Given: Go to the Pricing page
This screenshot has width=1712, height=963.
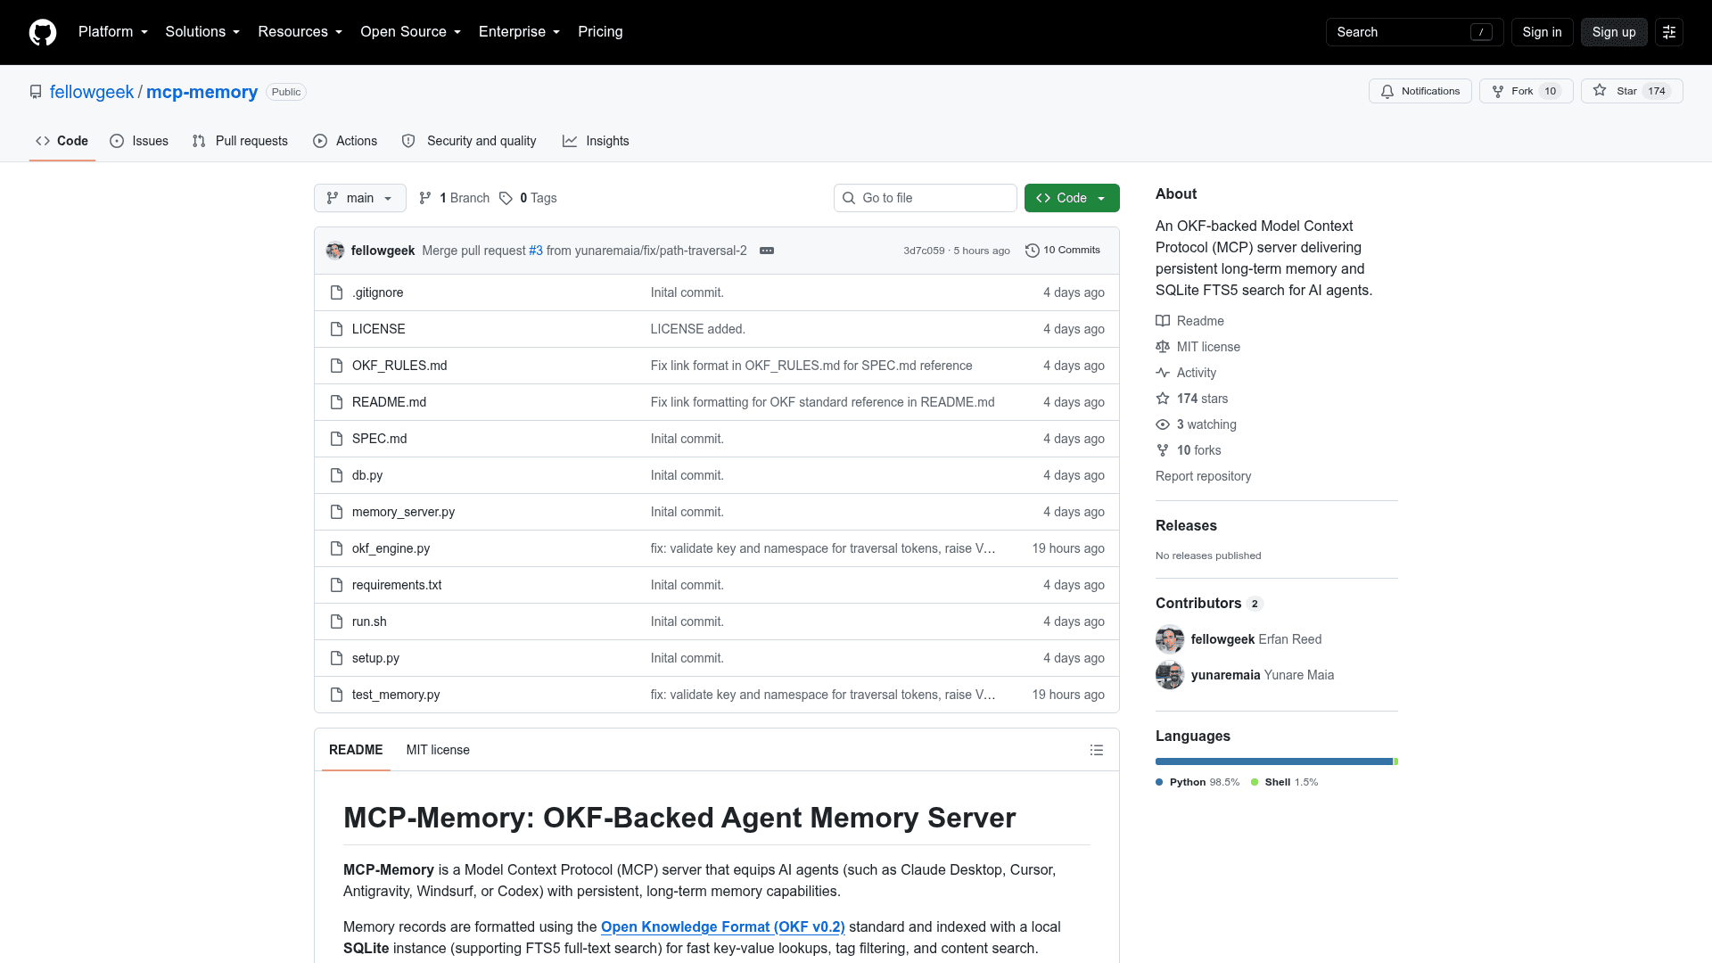Looking at the screenshot, I should pyautogui.click(x=600, y=32).
